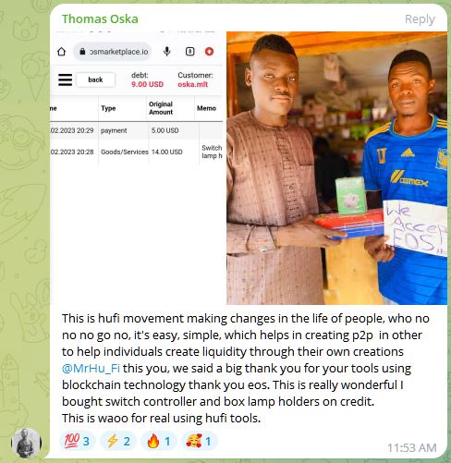Click the sender's profile avatar
The image size is (451, 463).
(x=26, y=443)
